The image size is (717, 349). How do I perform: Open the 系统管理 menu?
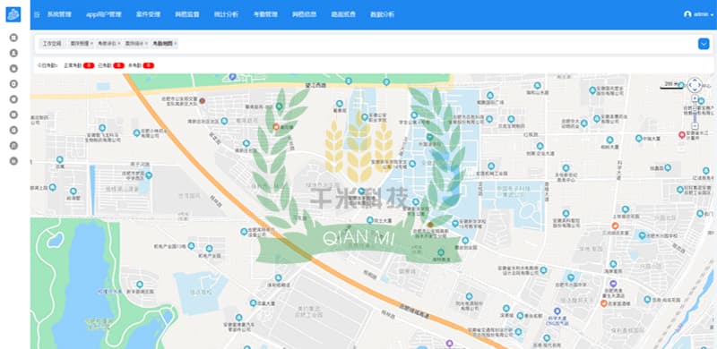pyautogui.click(x=59, y=14)
